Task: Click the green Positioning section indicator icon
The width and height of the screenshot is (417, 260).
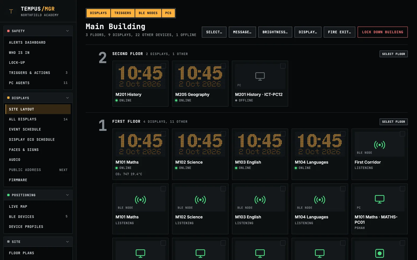Action: click(8, 195)
